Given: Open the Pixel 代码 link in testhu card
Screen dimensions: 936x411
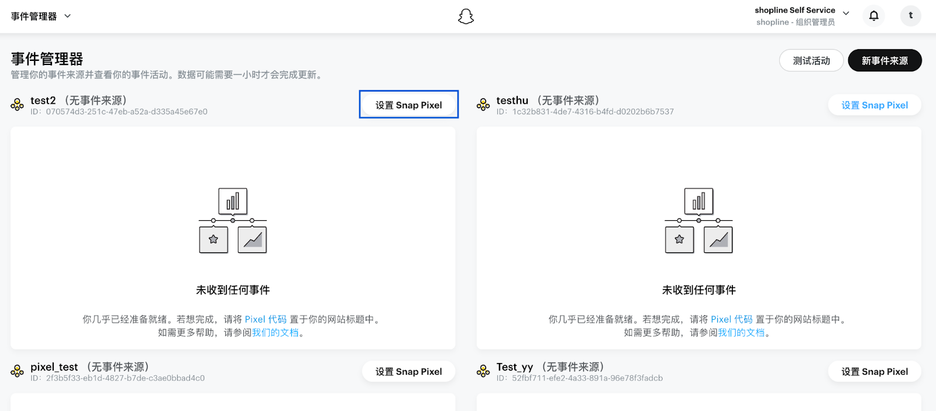Looking at the screenshot, I should pos(732,319).
